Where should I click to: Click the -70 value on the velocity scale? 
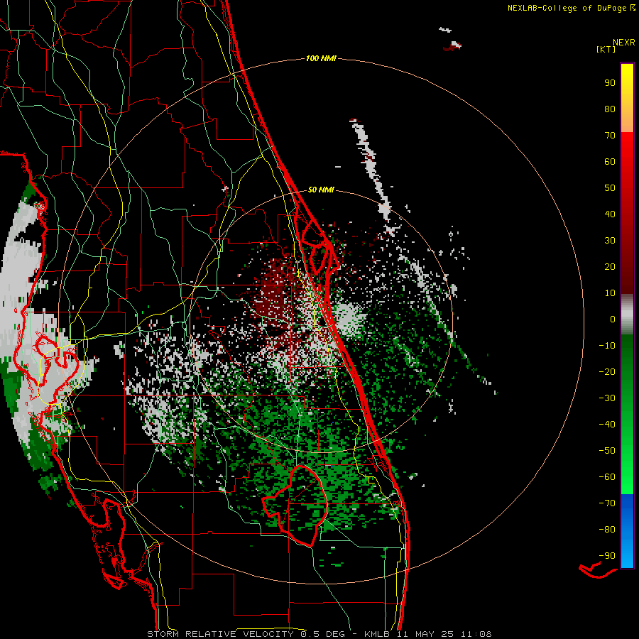(607, 503)
